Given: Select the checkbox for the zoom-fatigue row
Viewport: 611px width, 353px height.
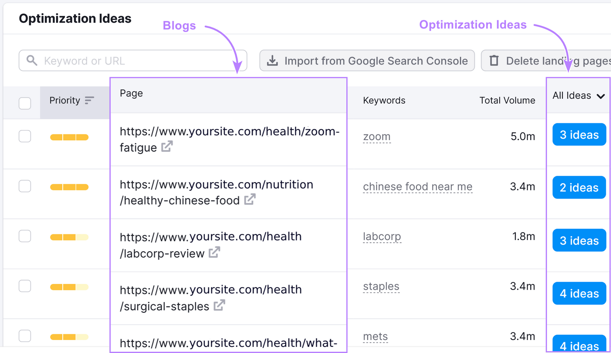Looking at the screenshot, I should tap(25, 136).
